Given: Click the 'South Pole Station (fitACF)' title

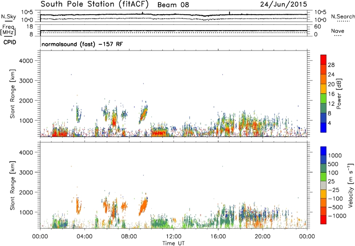Looking at the screenshot, I should 95,4.
